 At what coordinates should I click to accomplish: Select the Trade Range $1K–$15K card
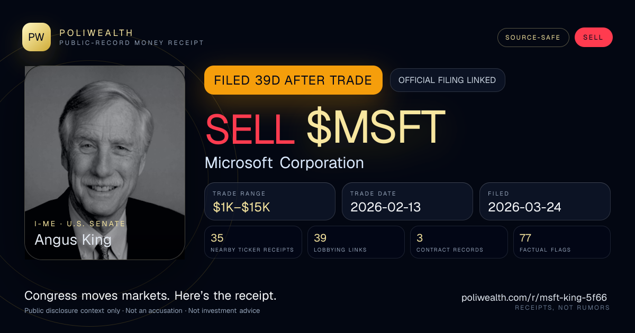point(270,201)
